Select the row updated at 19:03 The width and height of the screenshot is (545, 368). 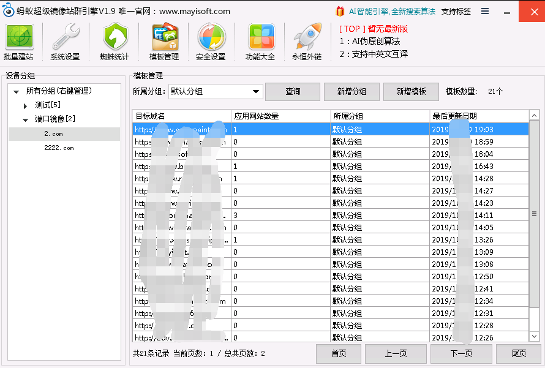pyautogui.click(x=331, y=130)
